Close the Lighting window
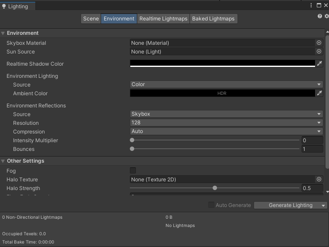This screenshot has height=247, width=329. [326, 5]
